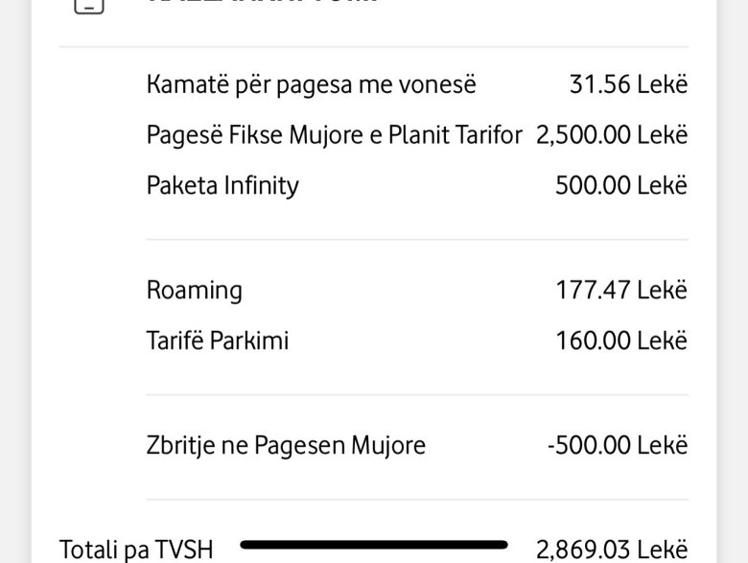Click the 160.00 Lekë parking amount
Screen dimensions: 748x563
coord(621,340)
